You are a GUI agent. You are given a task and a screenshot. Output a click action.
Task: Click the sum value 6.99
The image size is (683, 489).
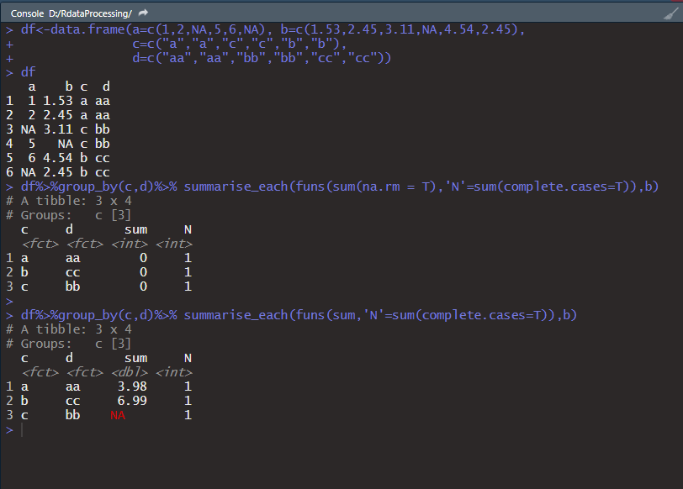tap(132, 401)
